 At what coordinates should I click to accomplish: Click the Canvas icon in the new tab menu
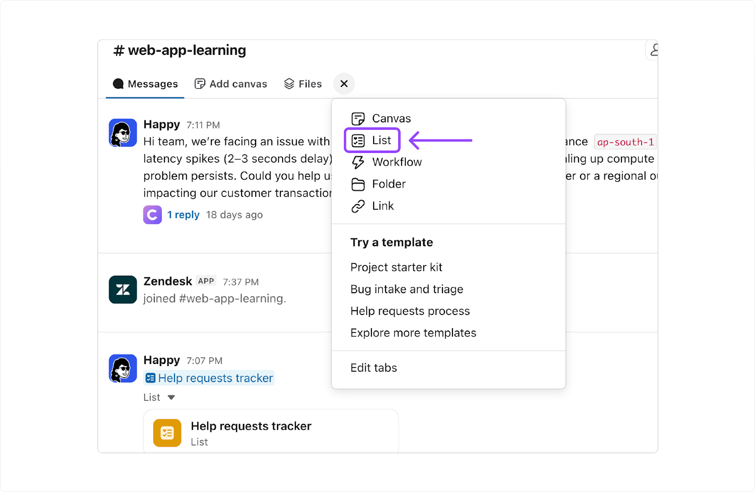(x=359, y=118)
